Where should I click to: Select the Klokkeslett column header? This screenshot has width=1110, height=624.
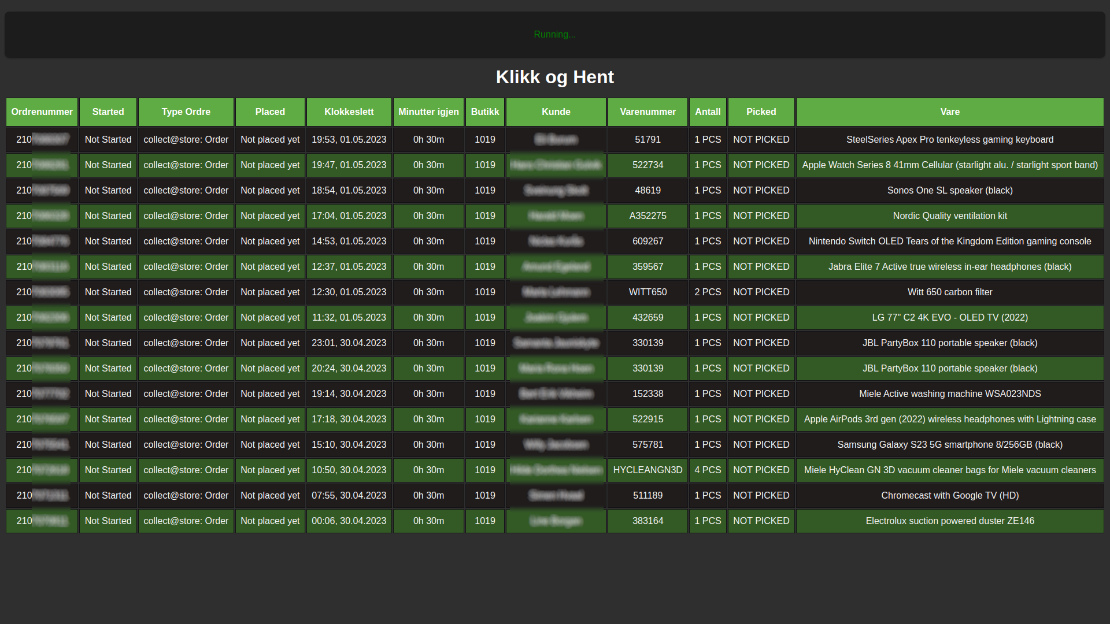pos(349,112)
